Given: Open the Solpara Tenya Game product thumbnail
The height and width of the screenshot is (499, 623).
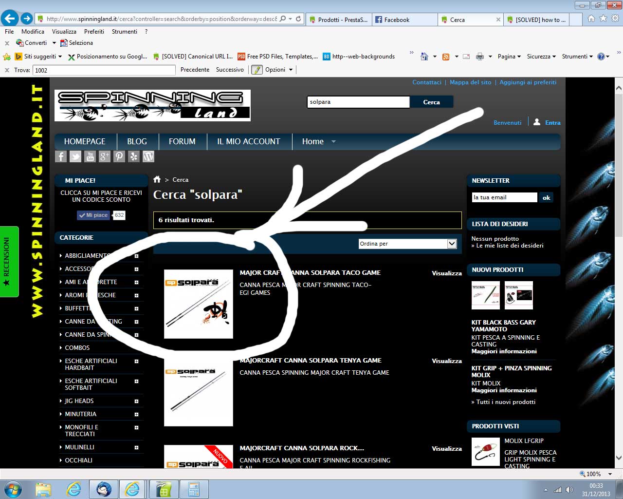Looking at the screenshot, I should tap(199, 392).
